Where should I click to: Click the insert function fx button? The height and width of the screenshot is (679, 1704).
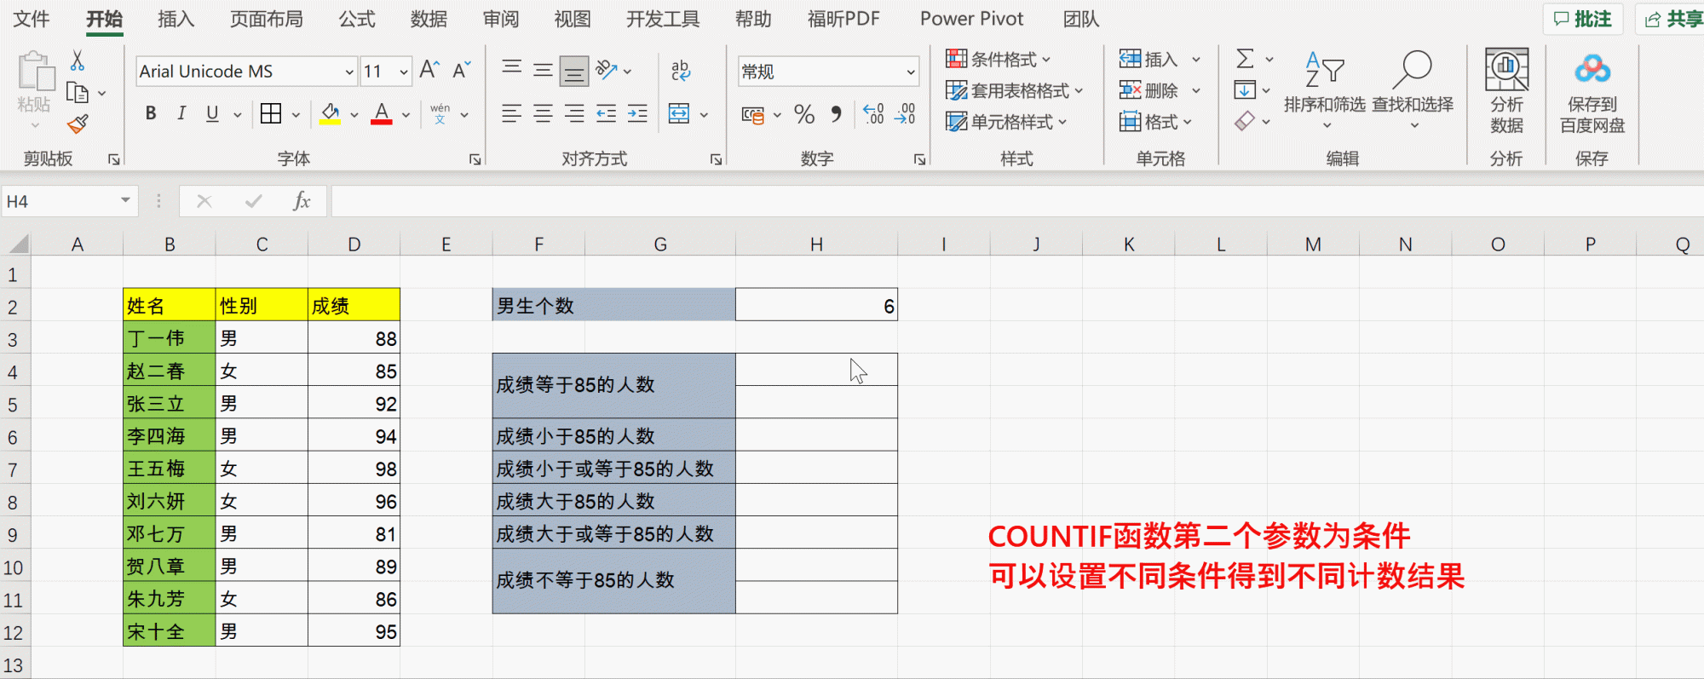(x=302, y=201)
